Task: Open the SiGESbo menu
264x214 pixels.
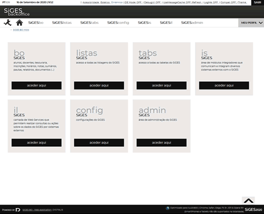Action: [36, 23]
